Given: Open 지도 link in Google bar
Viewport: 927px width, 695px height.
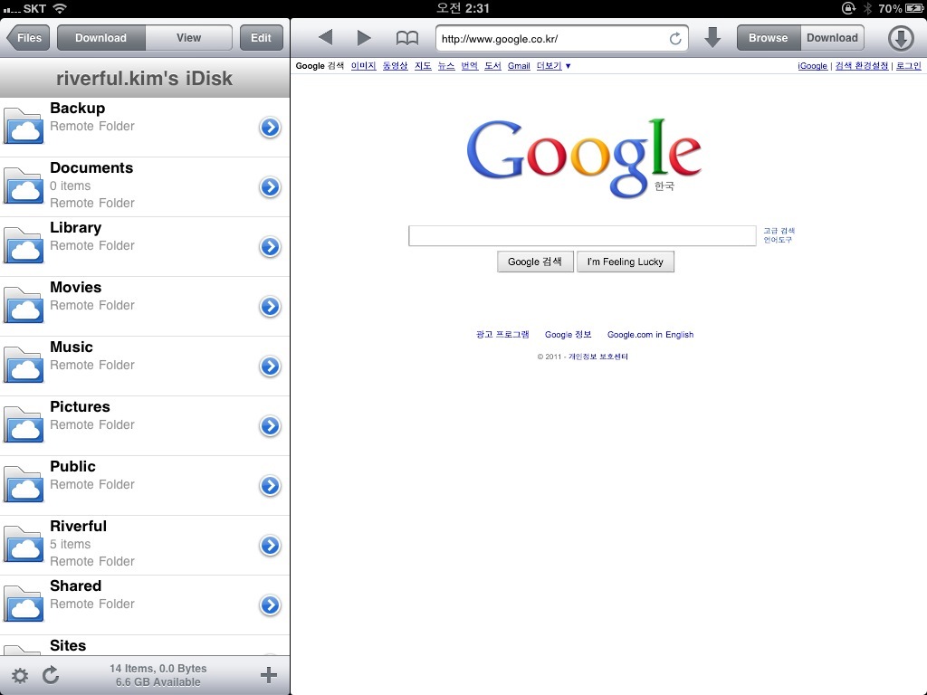Looking at the screenshot, I should 423,65.
